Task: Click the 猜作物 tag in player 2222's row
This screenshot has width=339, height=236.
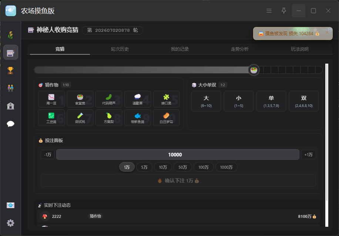Action: click(x=95, y=216)
